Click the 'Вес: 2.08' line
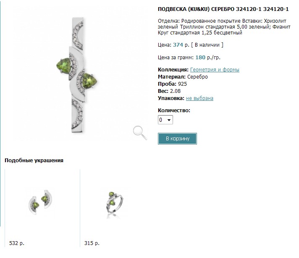This screenshot has height=258, width=299. click(x=169, y=91)
